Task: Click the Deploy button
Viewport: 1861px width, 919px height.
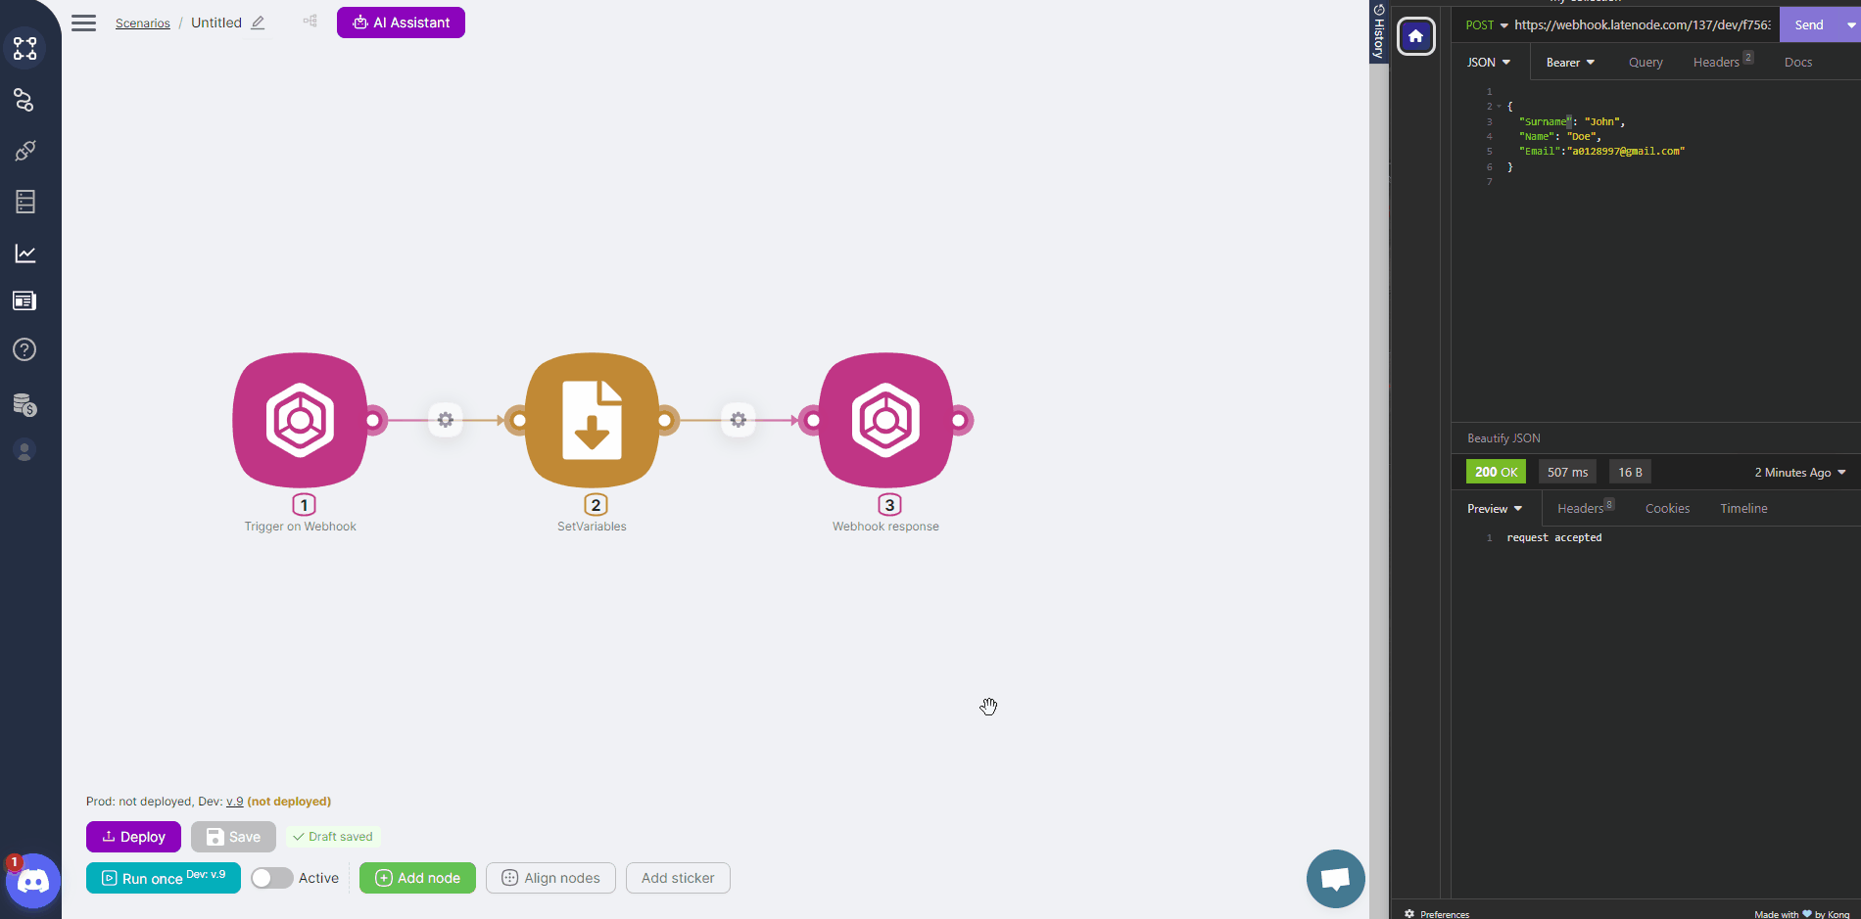Action: [133, 837]
